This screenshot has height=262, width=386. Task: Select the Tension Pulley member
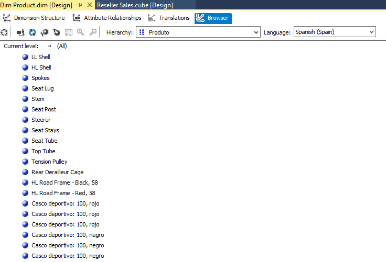click(x=49, y=162)
